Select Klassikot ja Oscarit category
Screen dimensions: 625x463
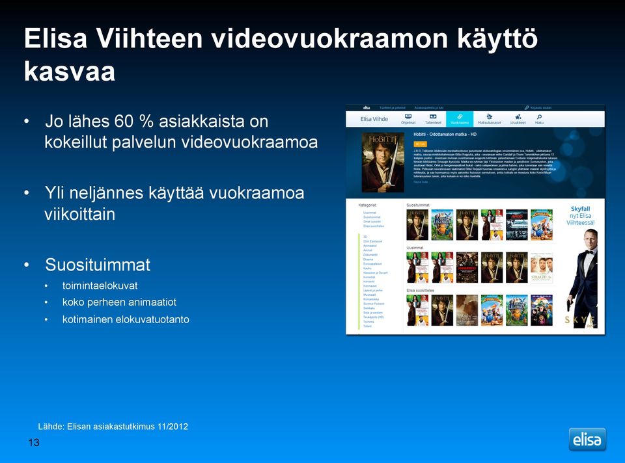coord(376,272)
